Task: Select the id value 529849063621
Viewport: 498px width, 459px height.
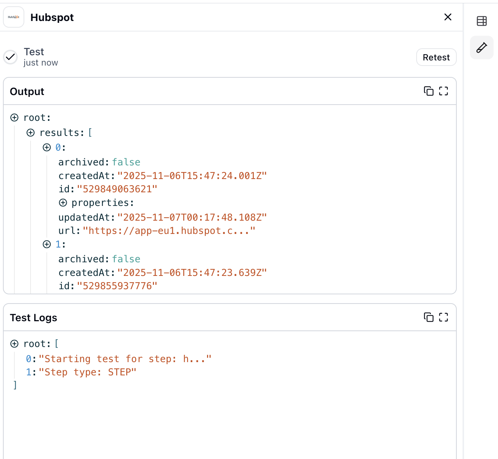Action: 117,189
